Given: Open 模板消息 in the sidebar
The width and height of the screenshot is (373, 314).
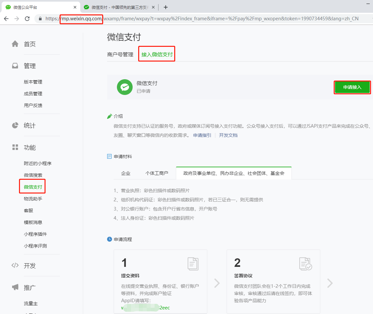Looking at the screenshot, I should (33, 222).
